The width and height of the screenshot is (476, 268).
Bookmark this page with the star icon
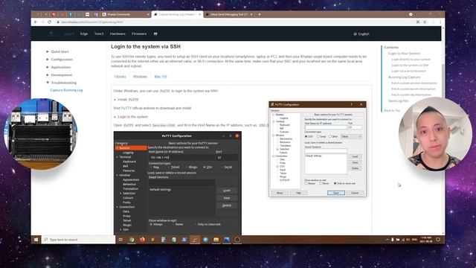(425, 22)
